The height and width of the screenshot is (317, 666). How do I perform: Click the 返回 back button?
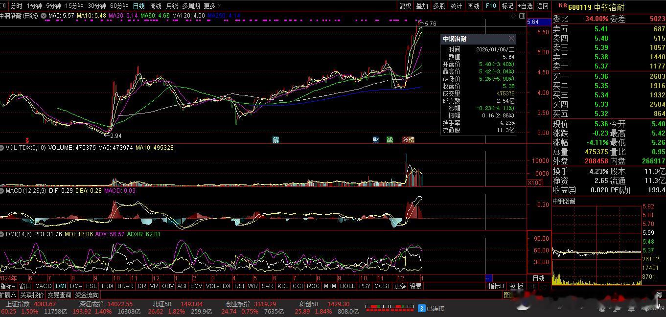(543, 6)
